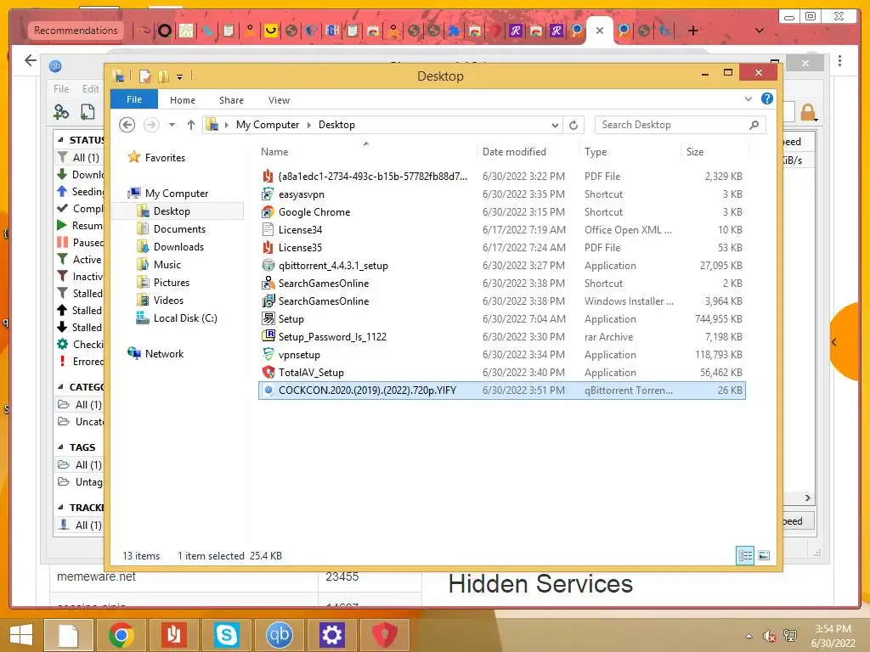Open a new browser tab
The image size is (870, 652).
(693, 31)
